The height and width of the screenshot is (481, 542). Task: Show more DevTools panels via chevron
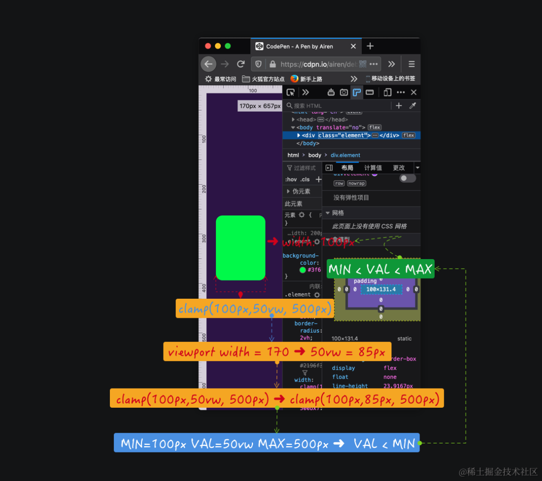coord(305,92)
